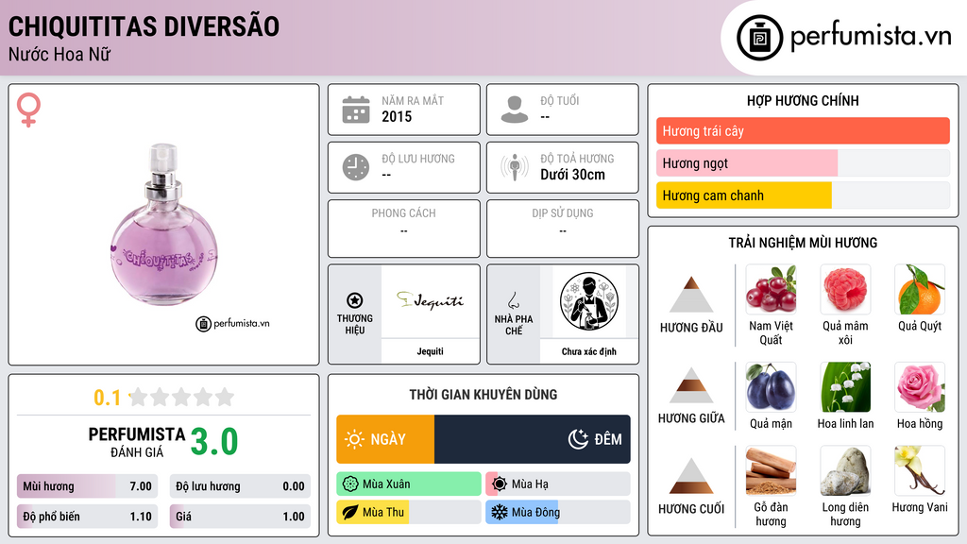Click the Hoa linh lan image
967x544 pixels.
click(x=845, y=386)
